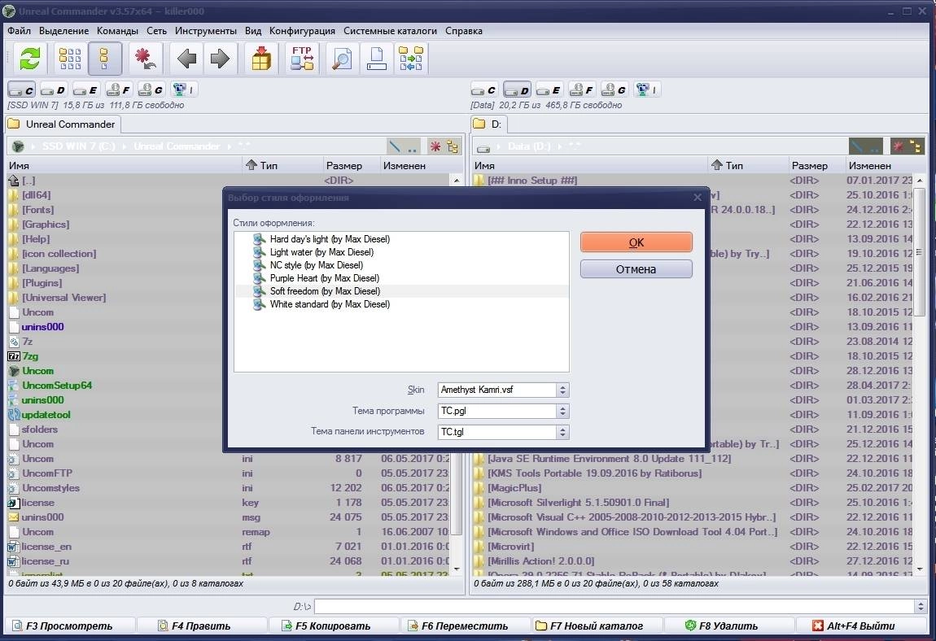Open the Выделение menu

pos(63,30)
